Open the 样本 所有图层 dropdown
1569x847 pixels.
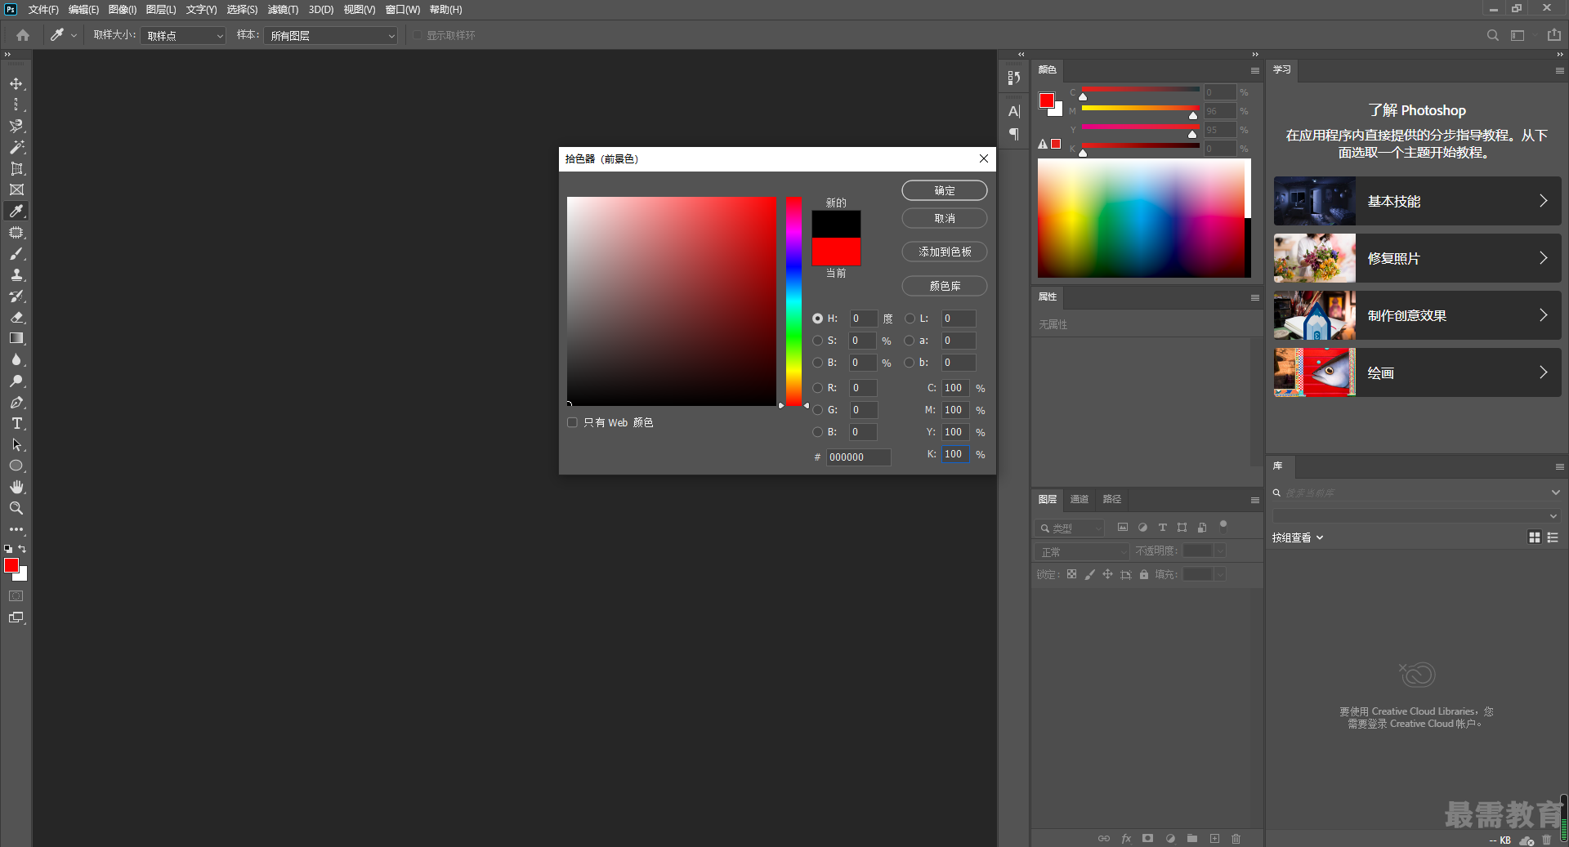click(x=330, y=36)
